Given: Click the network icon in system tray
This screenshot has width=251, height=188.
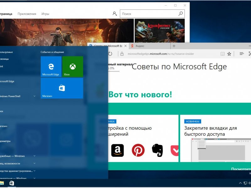Looking at the screenshot, I should click(x=245, y=183).
